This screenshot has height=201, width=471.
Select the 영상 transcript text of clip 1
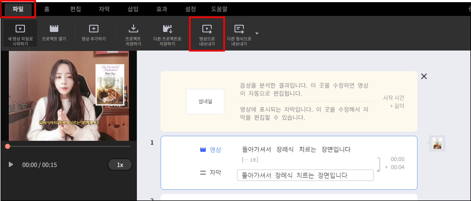pyautogui.click(x=296, y=149)
